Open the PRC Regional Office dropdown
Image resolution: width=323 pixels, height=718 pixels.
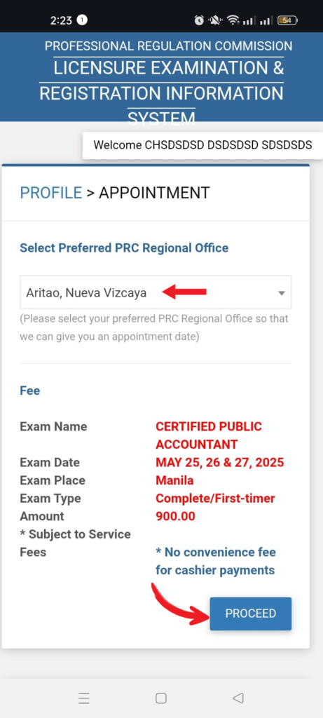pyautogui.click(x=156, y=292)
